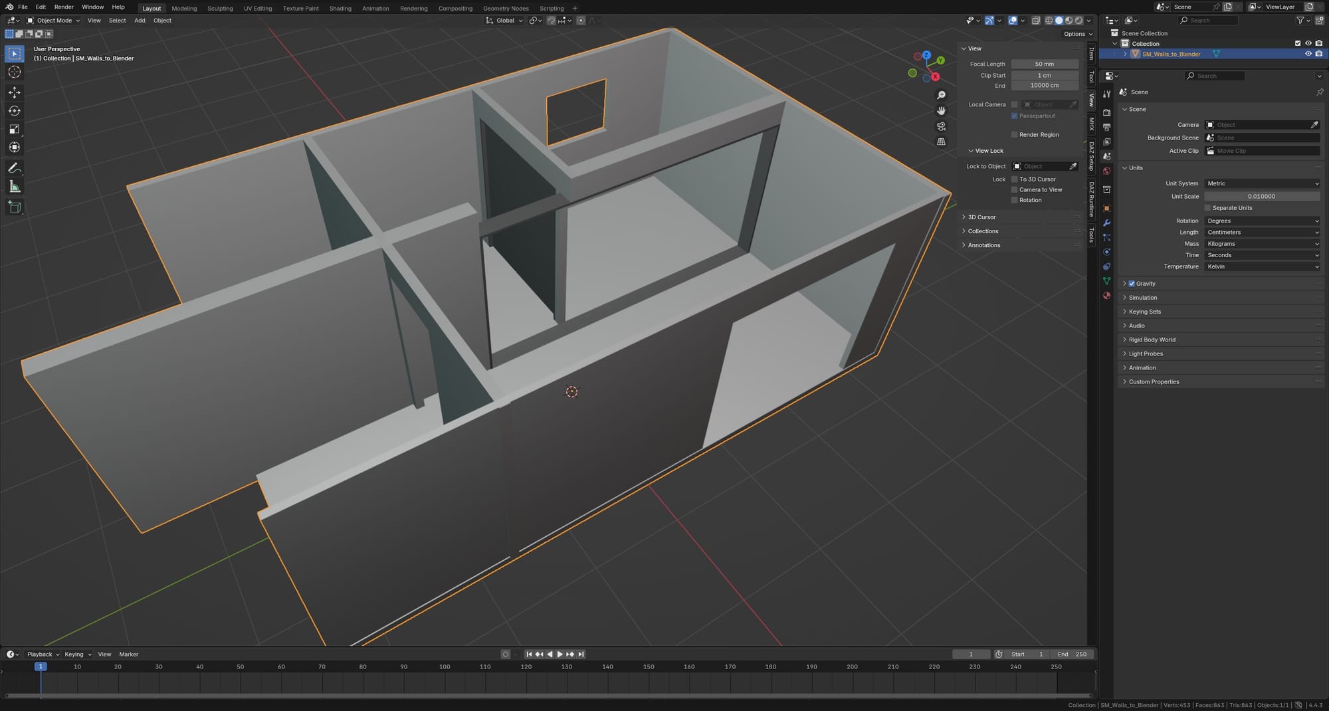Viewport: 1329px width, 711px height.
Task: Open the timeline Playback popover
Action: click(x=43, y=655)
